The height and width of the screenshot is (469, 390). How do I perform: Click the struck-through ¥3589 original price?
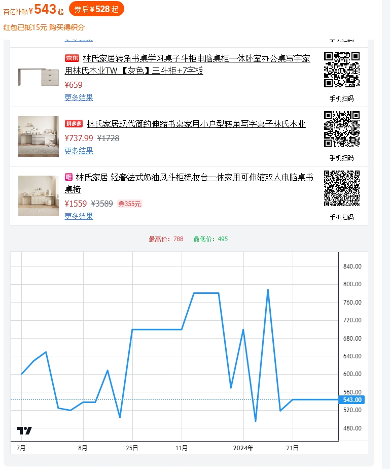point(102,204)
